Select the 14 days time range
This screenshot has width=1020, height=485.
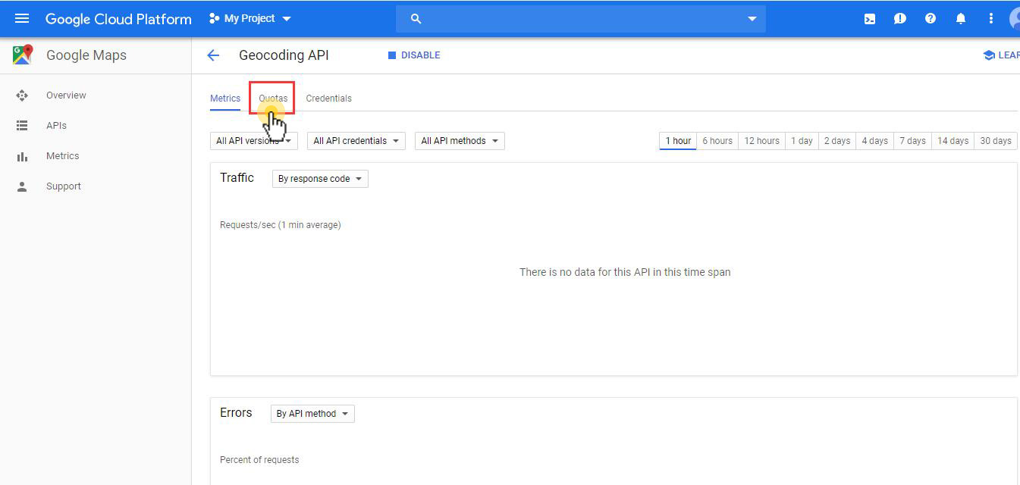[x=953, y=141]
